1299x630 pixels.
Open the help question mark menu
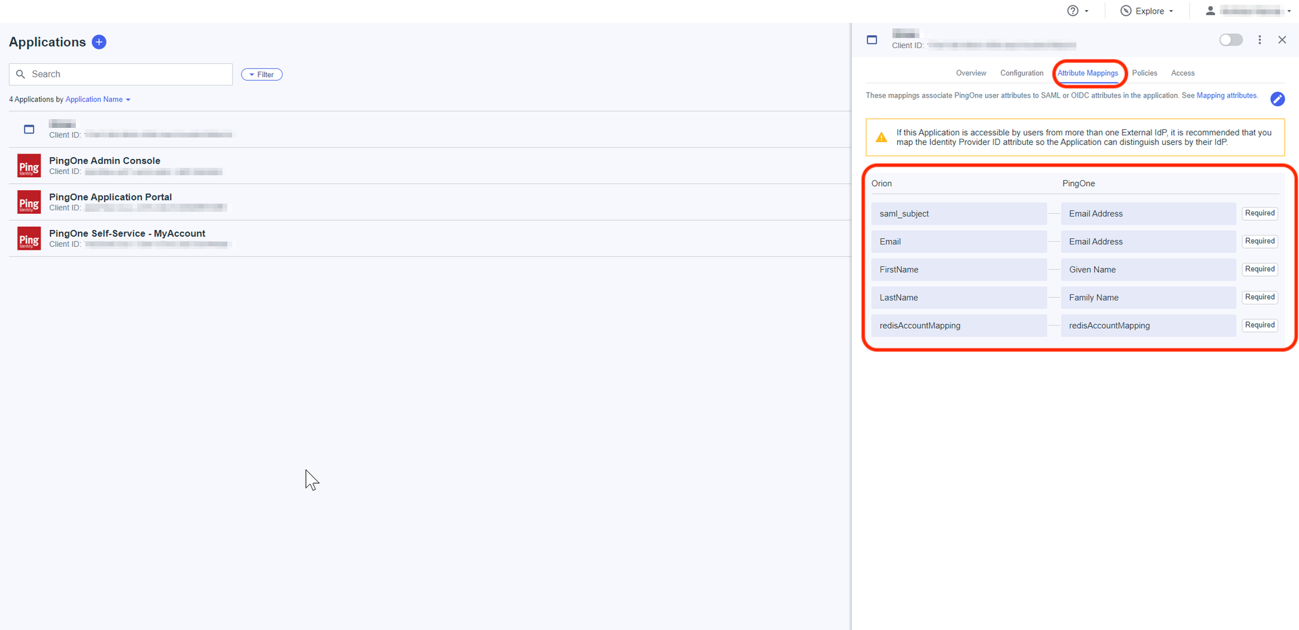[1077, 11]
